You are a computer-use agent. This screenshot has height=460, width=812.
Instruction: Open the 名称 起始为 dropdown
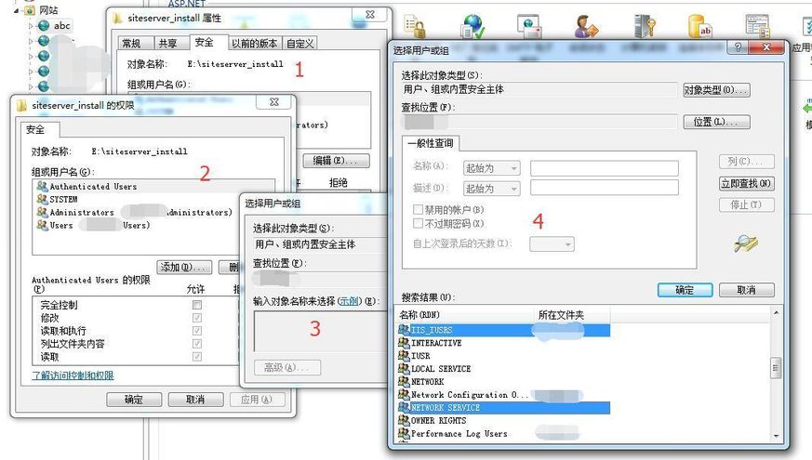pos(490,168)
